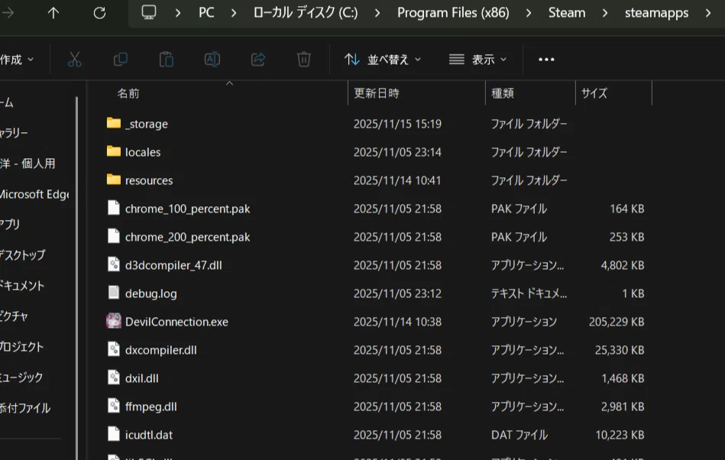The width and height of the screenshot is (725, 460).
Task: Expand the 作成 new item dropdown
Action: (17, 60)
